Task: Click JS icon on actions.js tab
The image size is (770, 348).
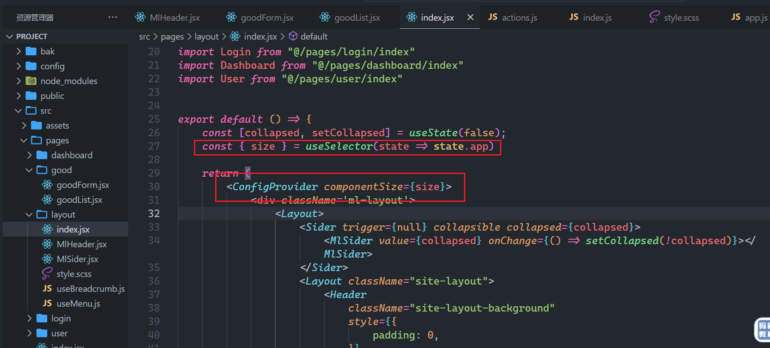Action: tap(493, 17)
